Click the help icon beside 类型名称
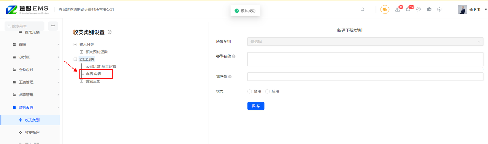 click(234, 56)
